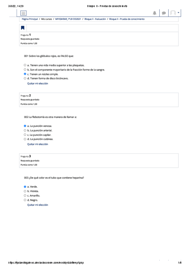Click the bookmark flag icon
The width and height of the screenshot is (190, 269).
23,28
